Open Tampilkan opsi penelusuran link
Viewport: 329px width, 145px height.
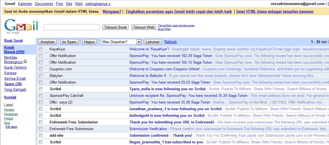176,25
